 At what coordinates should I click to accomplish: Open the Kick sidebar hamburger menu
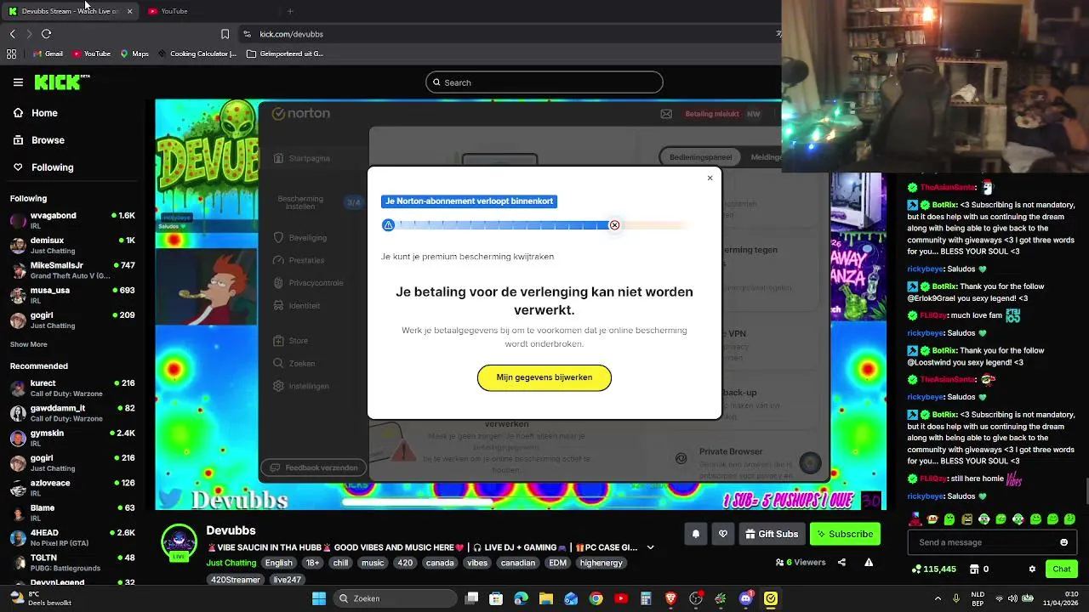pyautogui.click(x=18, y=82)
